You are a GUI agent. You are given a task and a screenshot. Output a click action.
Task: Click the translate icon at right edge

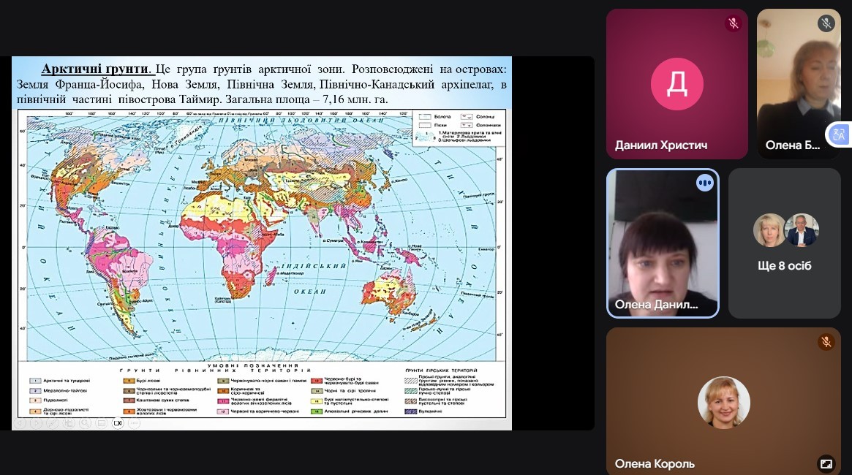(x=838, y=134)
